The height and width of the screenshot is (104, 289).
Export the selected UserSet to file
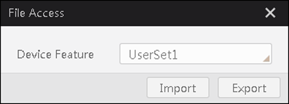coord(249,88)
